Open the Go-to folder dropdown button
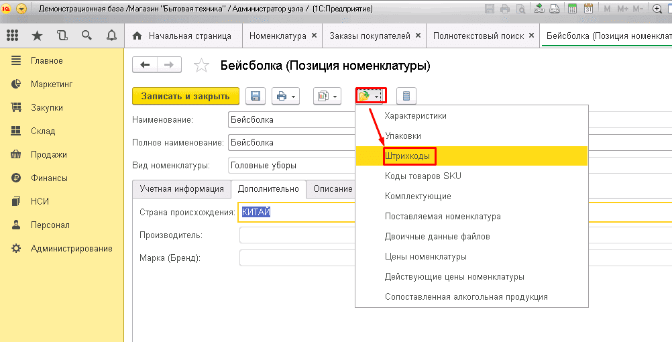Image resolution: width=672 pixels, height=342 pixels. tap(370, 97)
